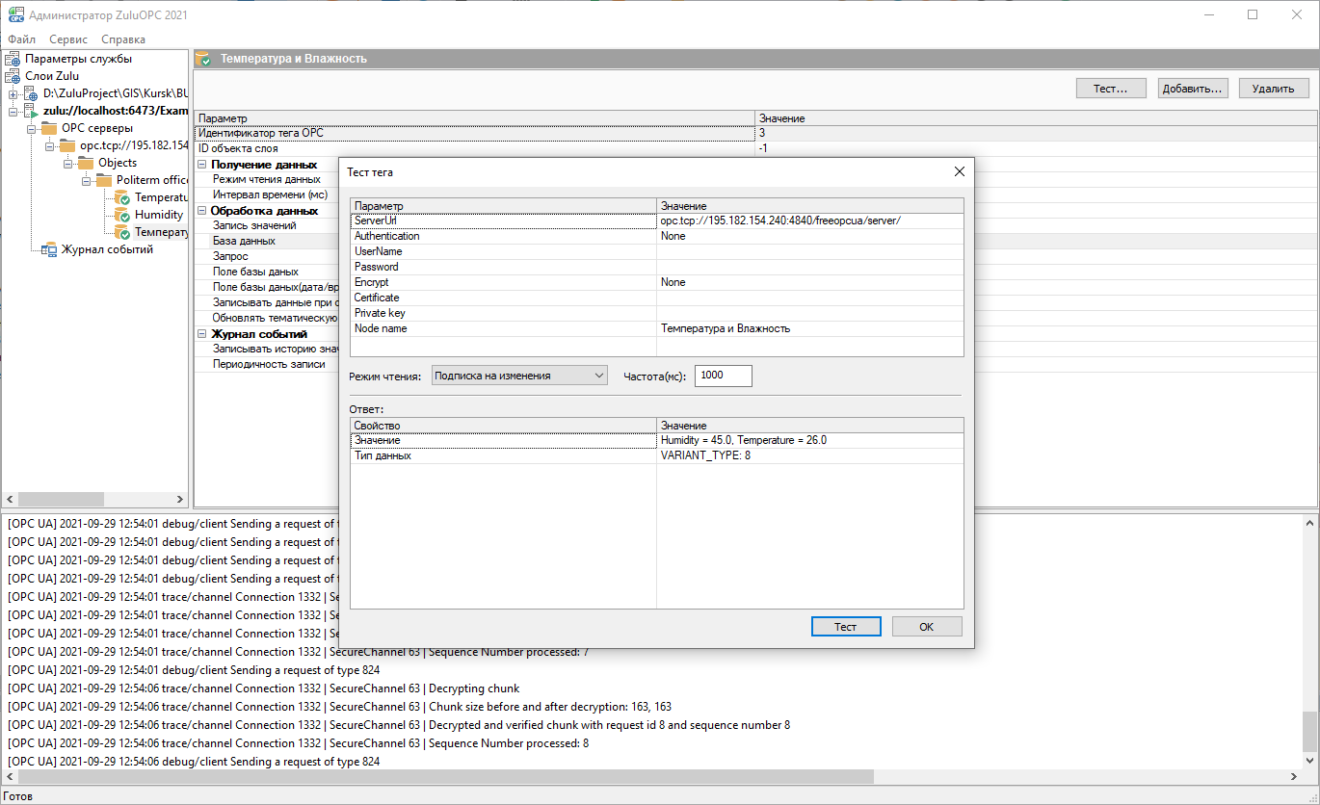Collapse the Журнал событий property group

coord(202,334)
